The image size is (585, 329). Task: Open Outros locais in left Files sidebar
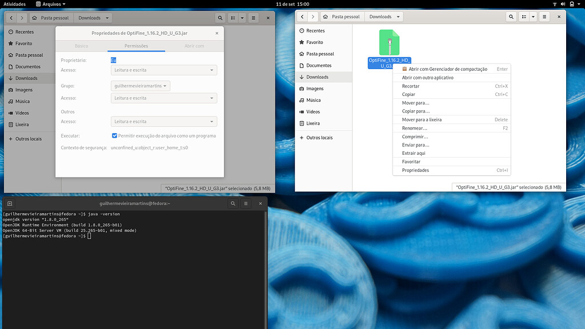pos(30,138)
